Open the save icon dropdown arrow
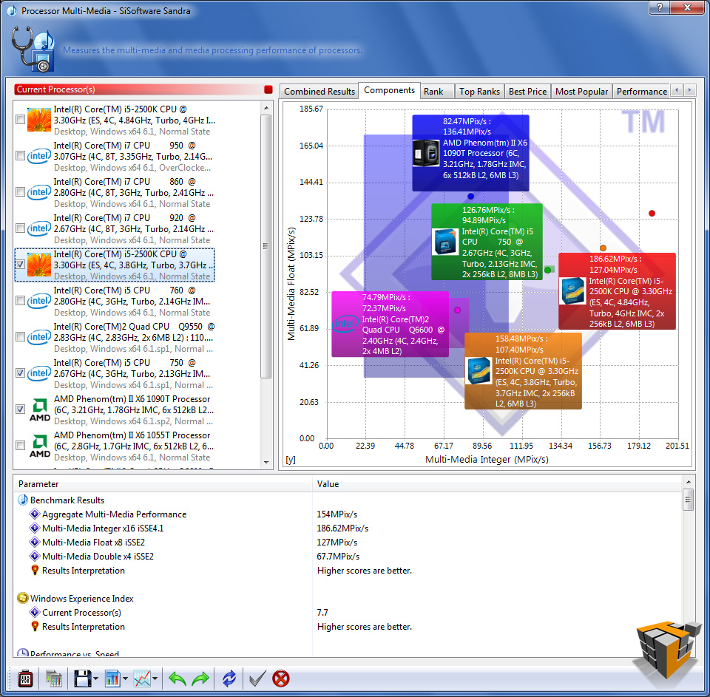The image size is (710, 697). click(x=95, y=679)
